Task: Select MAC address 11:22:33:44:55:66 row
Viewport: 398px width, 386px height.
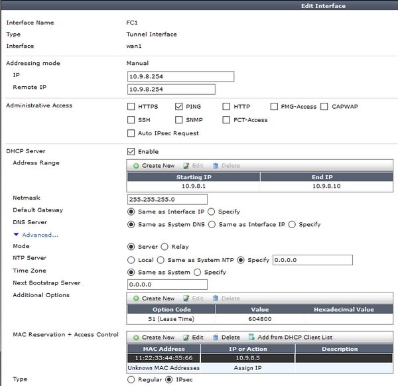Action: point(260,358)
